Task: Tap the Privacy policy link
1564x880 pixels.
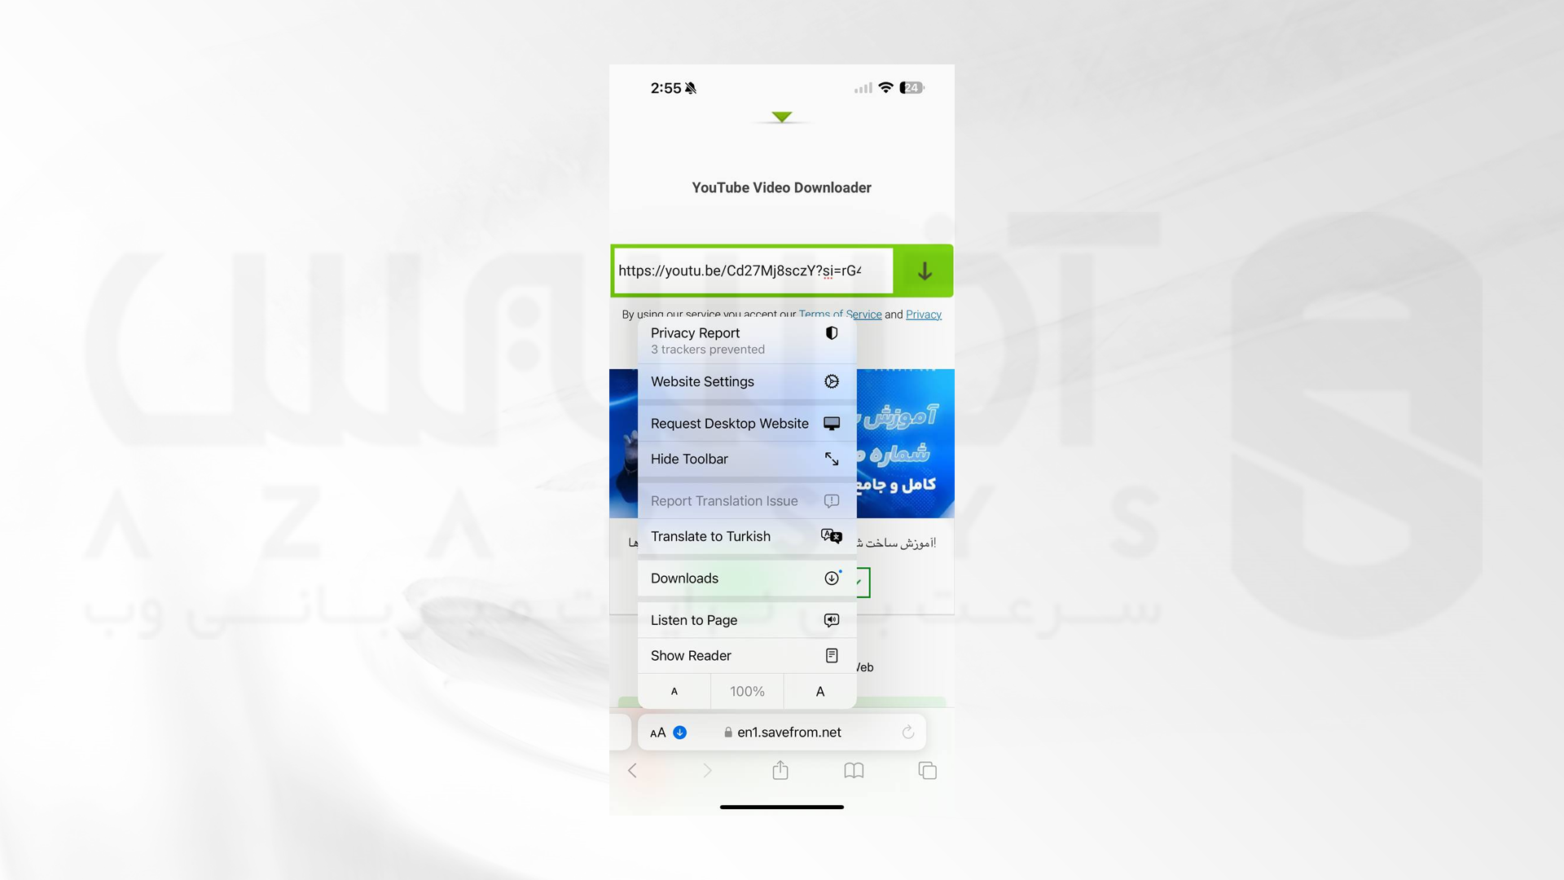Action: point(923,314)
